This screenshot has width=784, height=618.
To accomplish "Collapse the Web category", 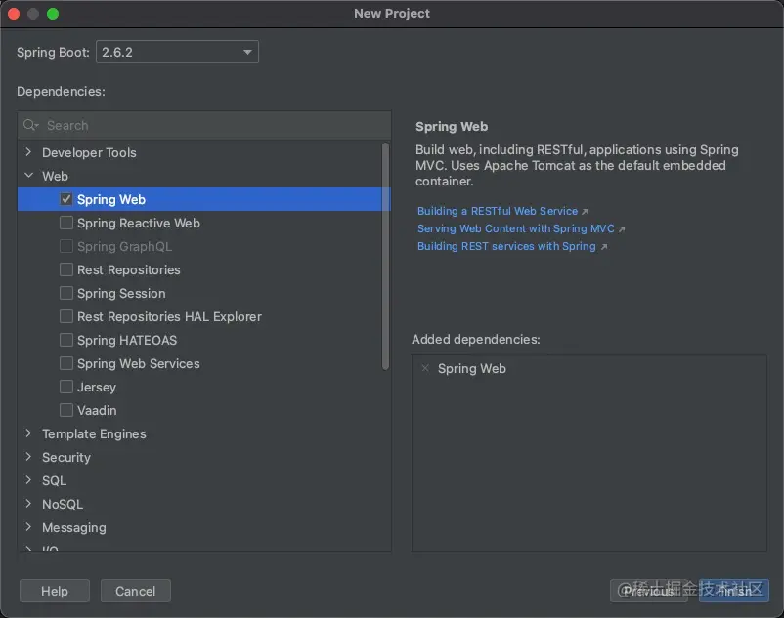I will [x=29, y=176].
